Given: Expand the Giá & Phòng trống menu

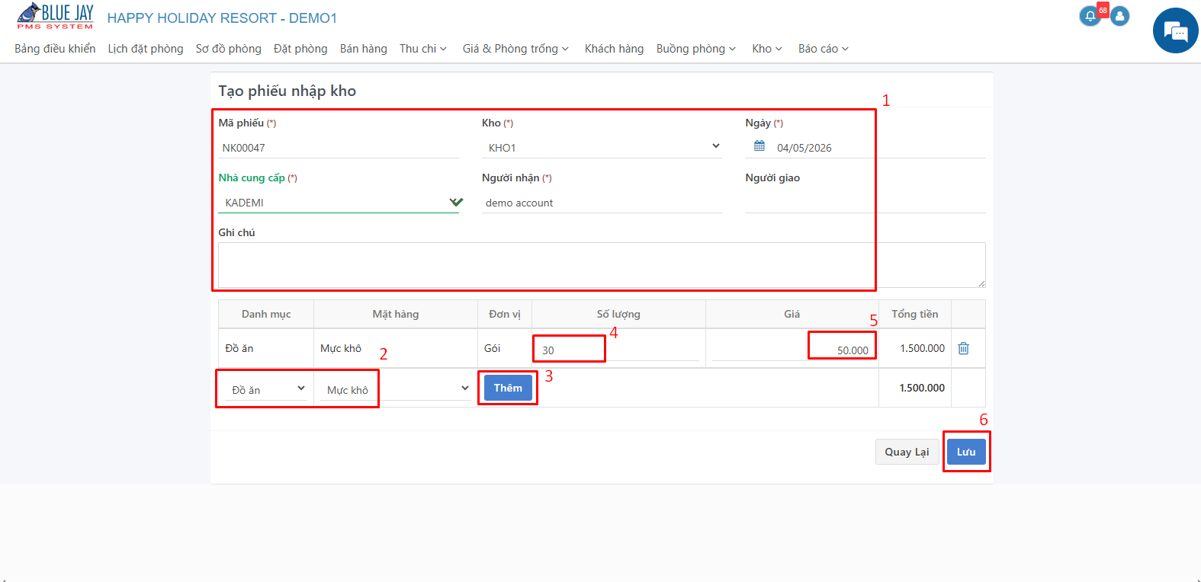Looking at the screenshot, I should (515, 49).
